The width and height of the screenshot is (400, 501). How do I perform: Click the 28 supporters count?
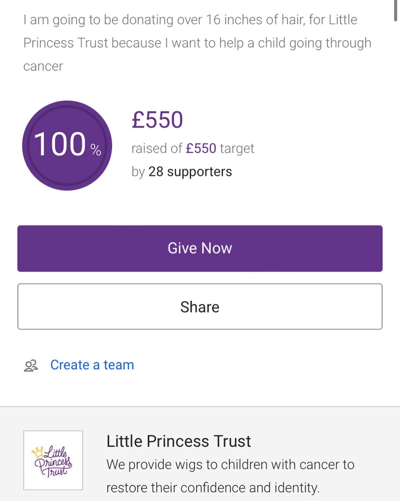(190, 172)
